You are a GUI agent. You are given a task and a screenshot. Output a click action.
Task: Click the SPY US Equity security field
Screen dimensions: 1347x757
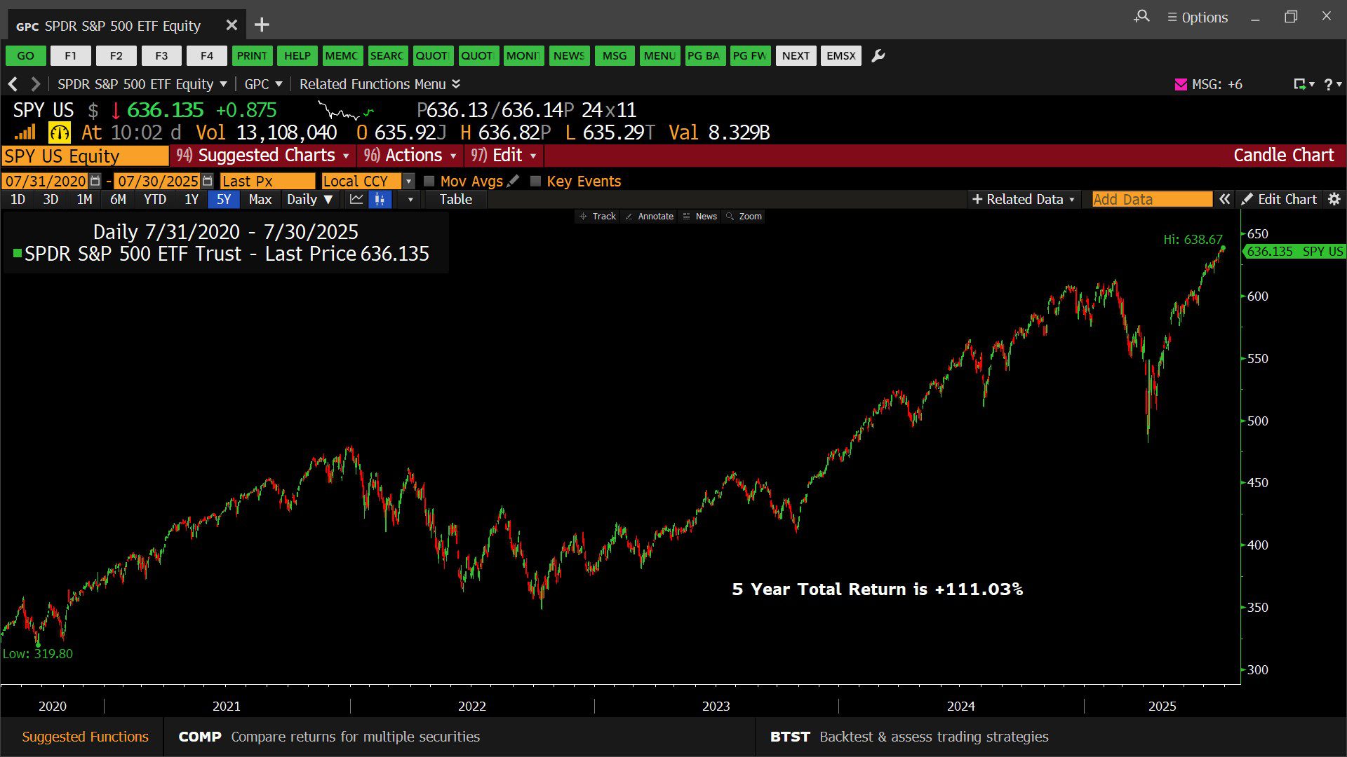[x=85, y=156]
